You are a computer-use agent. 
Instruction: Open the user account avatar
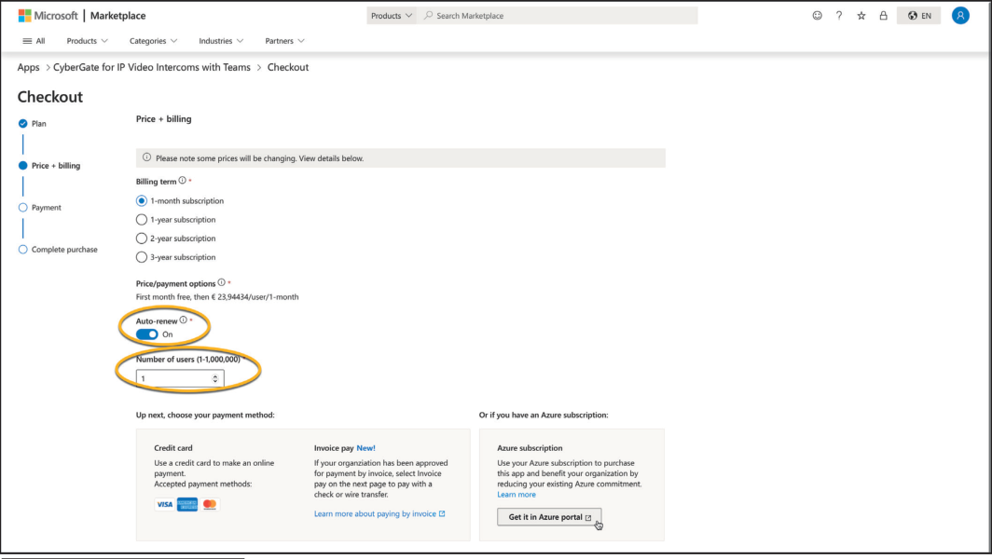click(959, 16)
